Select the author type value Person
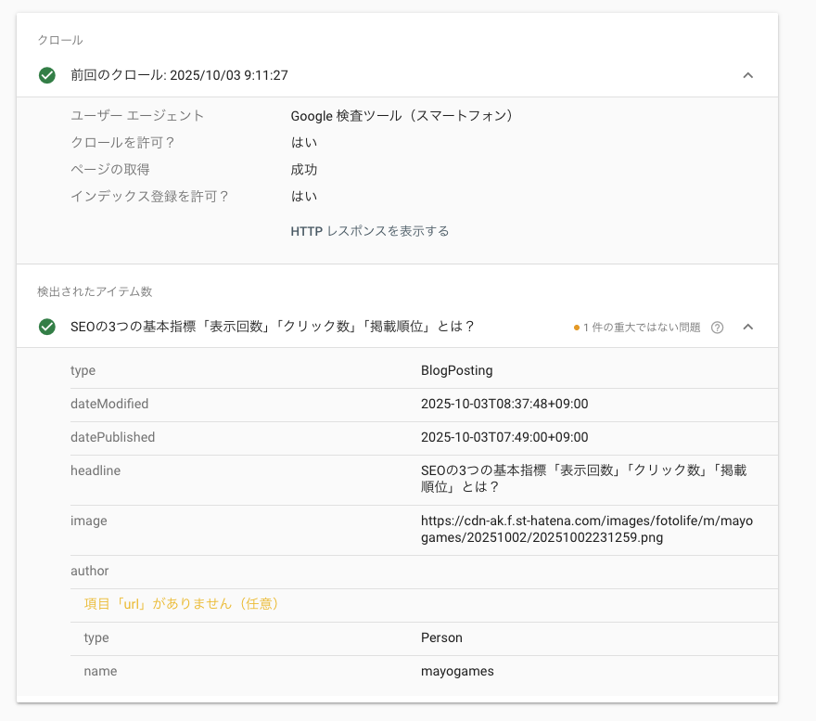Image resolution: width=816 pixels, height=721 pixels. 441,637
